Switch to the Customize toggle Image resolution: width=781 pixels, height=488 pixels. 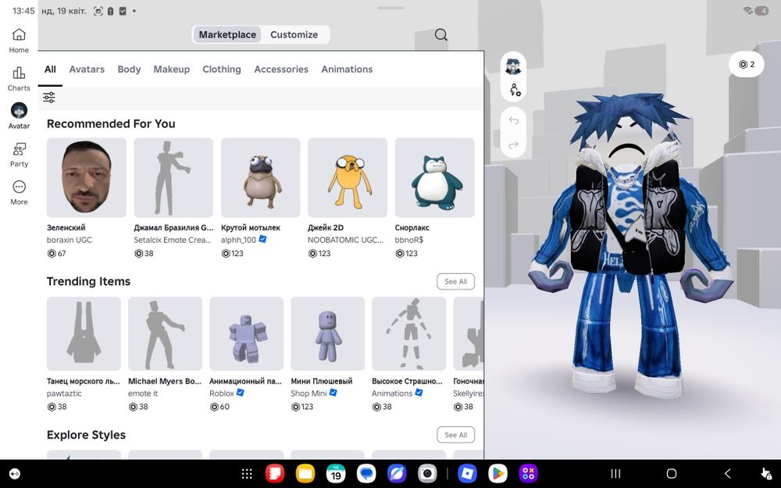pyautogui.click(x=294, y=34)
